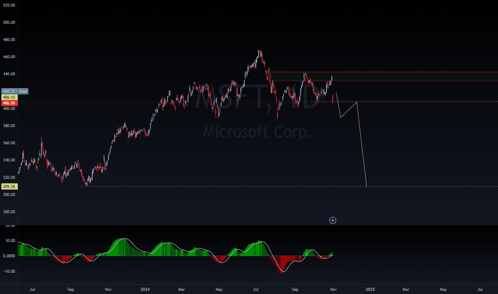Click the 2025 label on time axis

[x=370, y=289]
